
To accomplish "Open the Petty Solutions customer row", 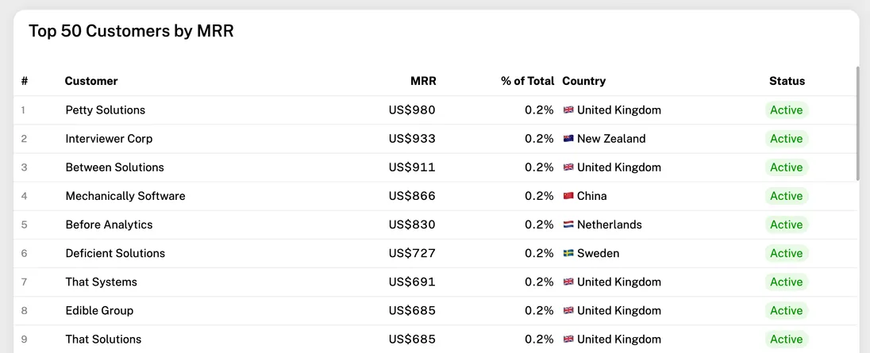I will click(x=106, y=110).
